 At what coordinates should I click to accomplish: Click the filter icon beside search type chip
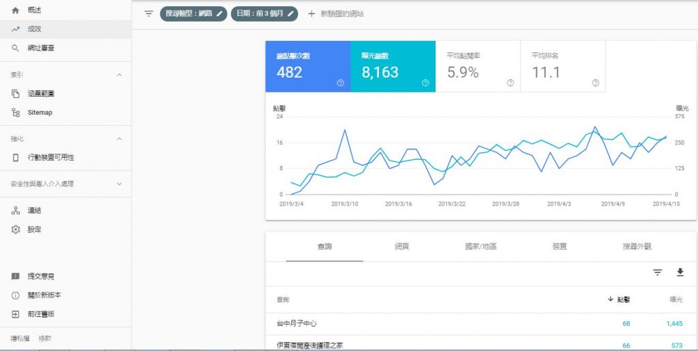click(149, 14)
